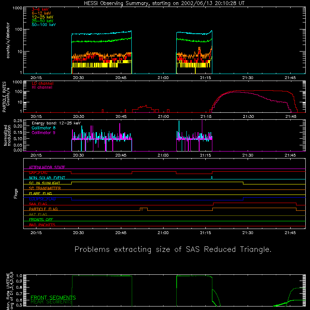Click 20:45 tick under the Flags panel

point(121,233)
